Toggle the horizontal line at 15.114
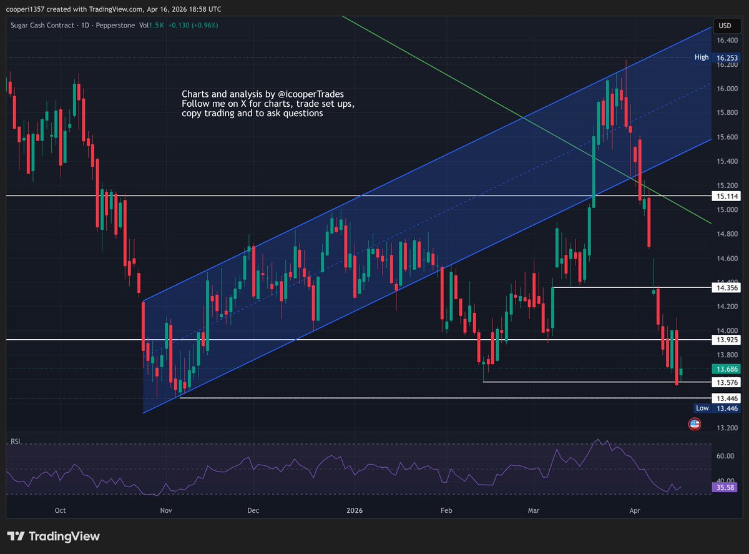 pyautogui.click(x=374, y=195)
